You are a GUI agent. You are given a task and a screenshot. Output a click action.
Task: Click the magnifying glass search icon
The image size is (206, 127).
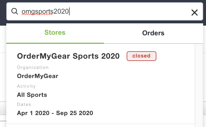15,11
